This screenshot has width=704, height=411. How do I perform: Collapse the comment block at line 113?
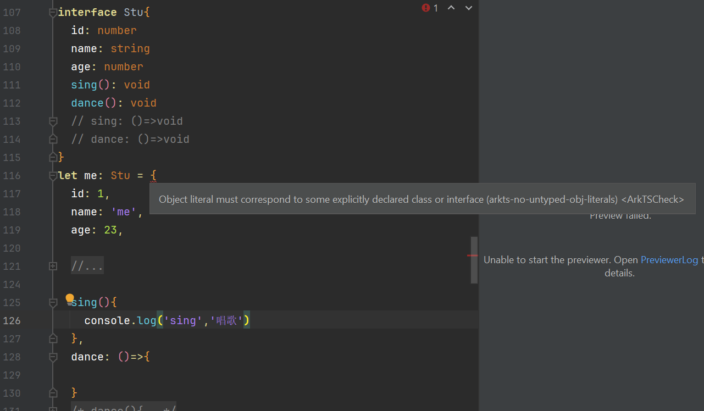pos(53,121)
